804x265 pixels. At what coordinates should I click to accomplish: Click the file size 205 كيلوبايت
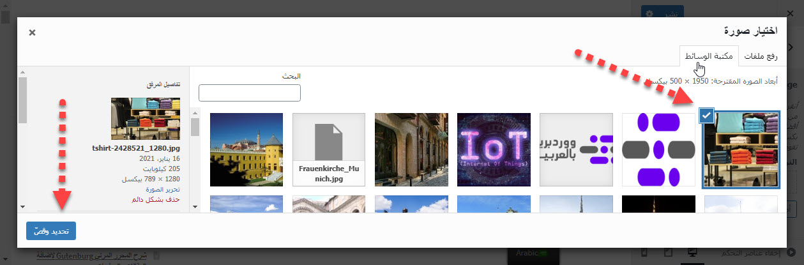coord(162,169)
